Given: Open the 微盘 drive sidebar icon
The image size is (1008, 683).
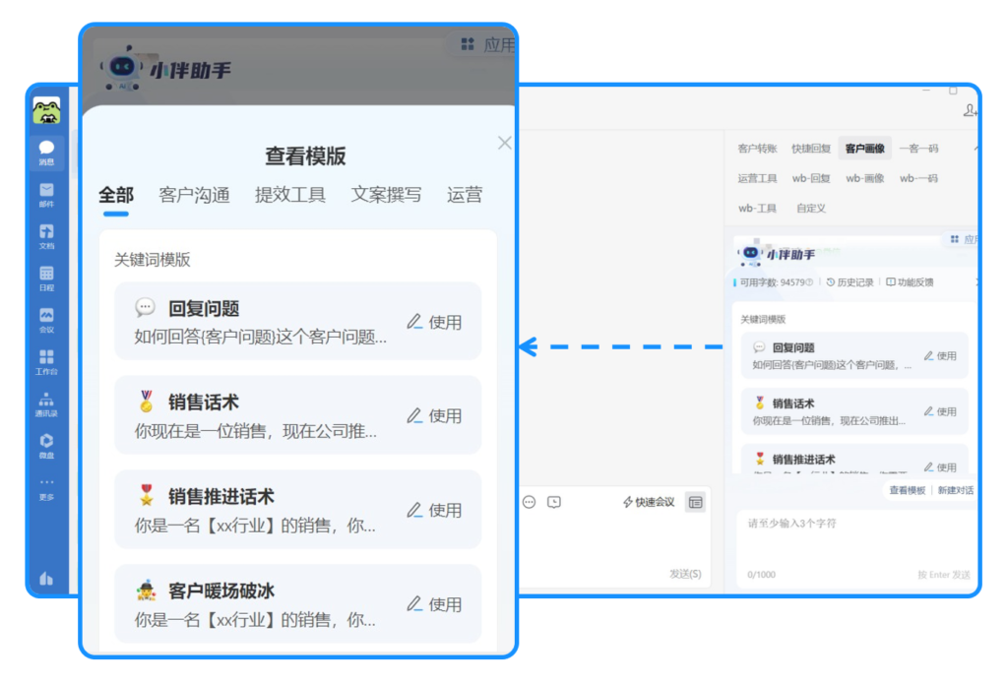Looking at the screenshot, I should coord(46,446).
